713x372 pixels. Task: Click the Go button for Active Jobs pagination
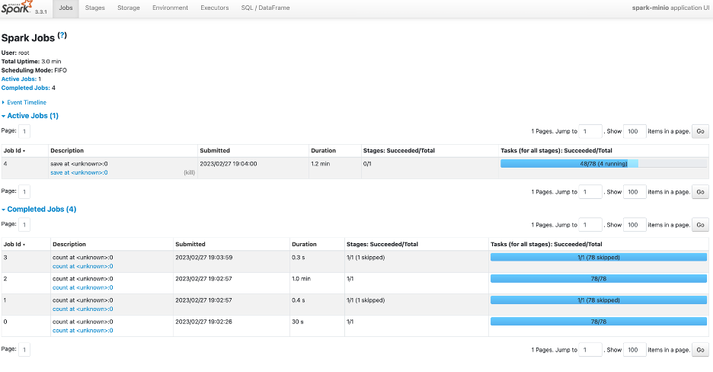point(701,131)
